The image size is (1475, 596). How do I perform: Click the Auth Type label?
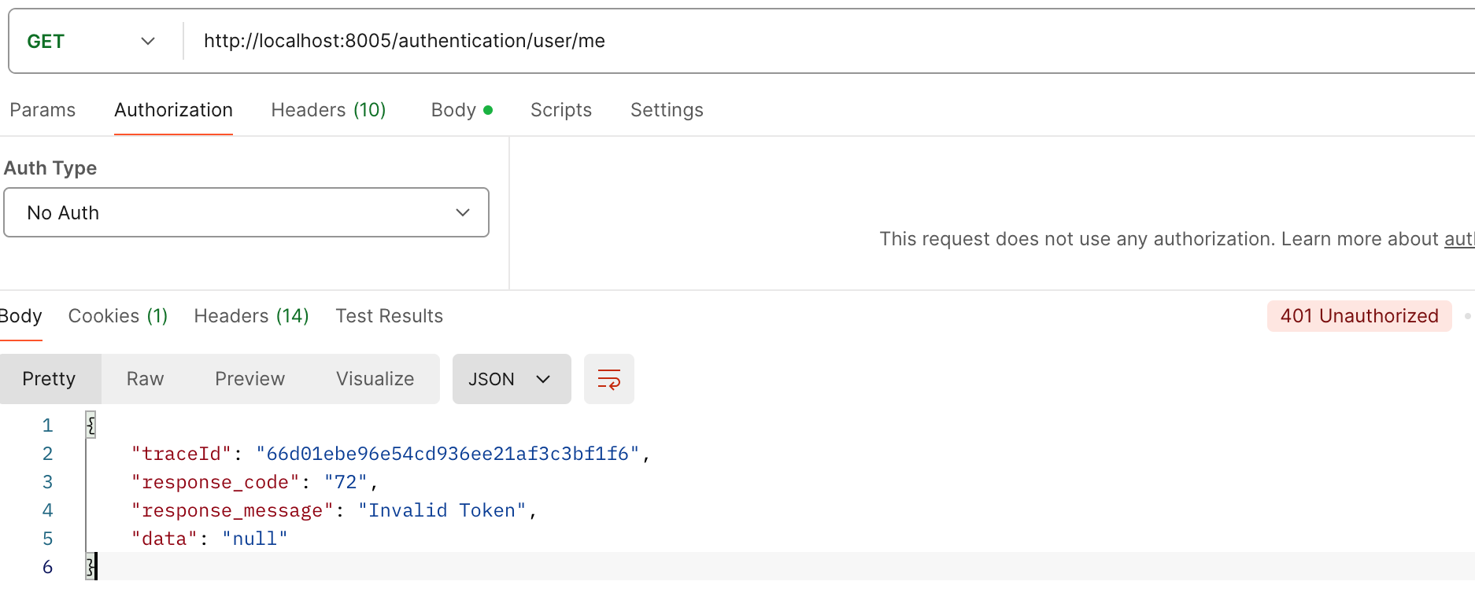[50, 168]
